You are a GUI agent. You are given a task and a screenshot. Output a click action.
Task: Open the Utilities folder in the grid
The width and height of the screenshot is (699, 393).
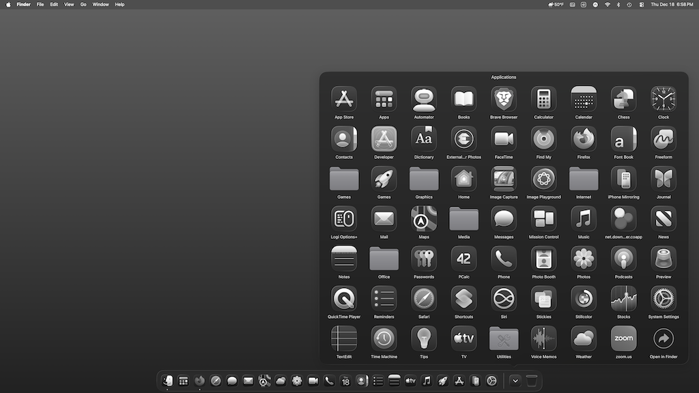click(x=503, y=338)
